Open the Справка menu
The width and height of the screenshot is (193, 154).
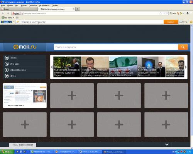pos(55,5)
